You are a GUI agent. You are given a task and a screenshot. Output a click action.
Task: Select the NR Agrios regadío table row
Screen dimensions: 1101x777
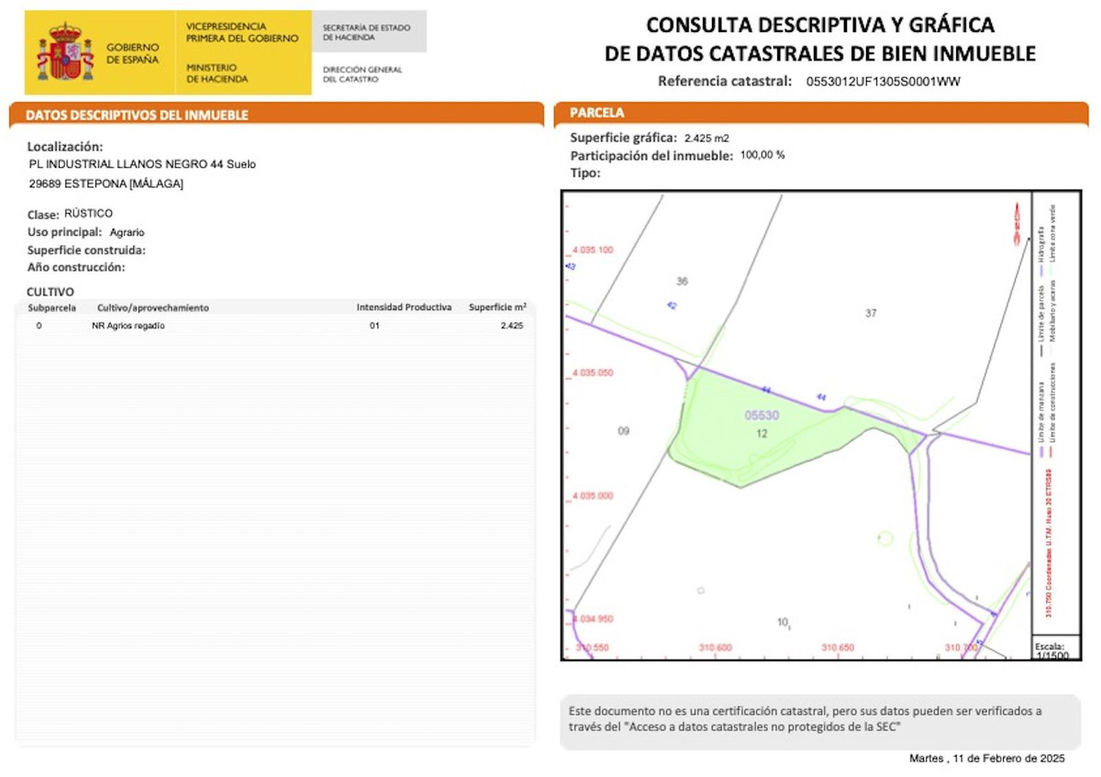[x=275, y=326]
